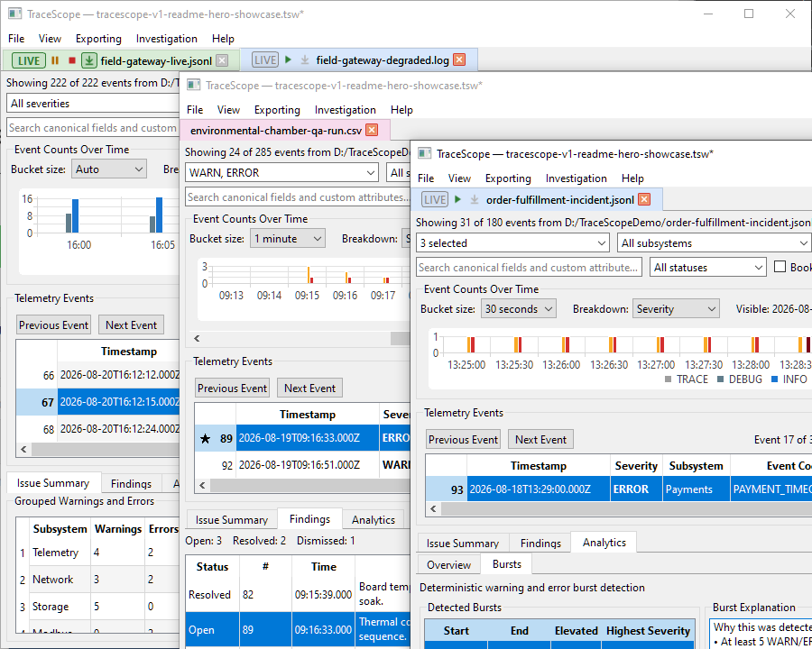Click Previous Event in back window
This screenshot has height=649, width=812.
pyautogui.click(x=53, y=325)
